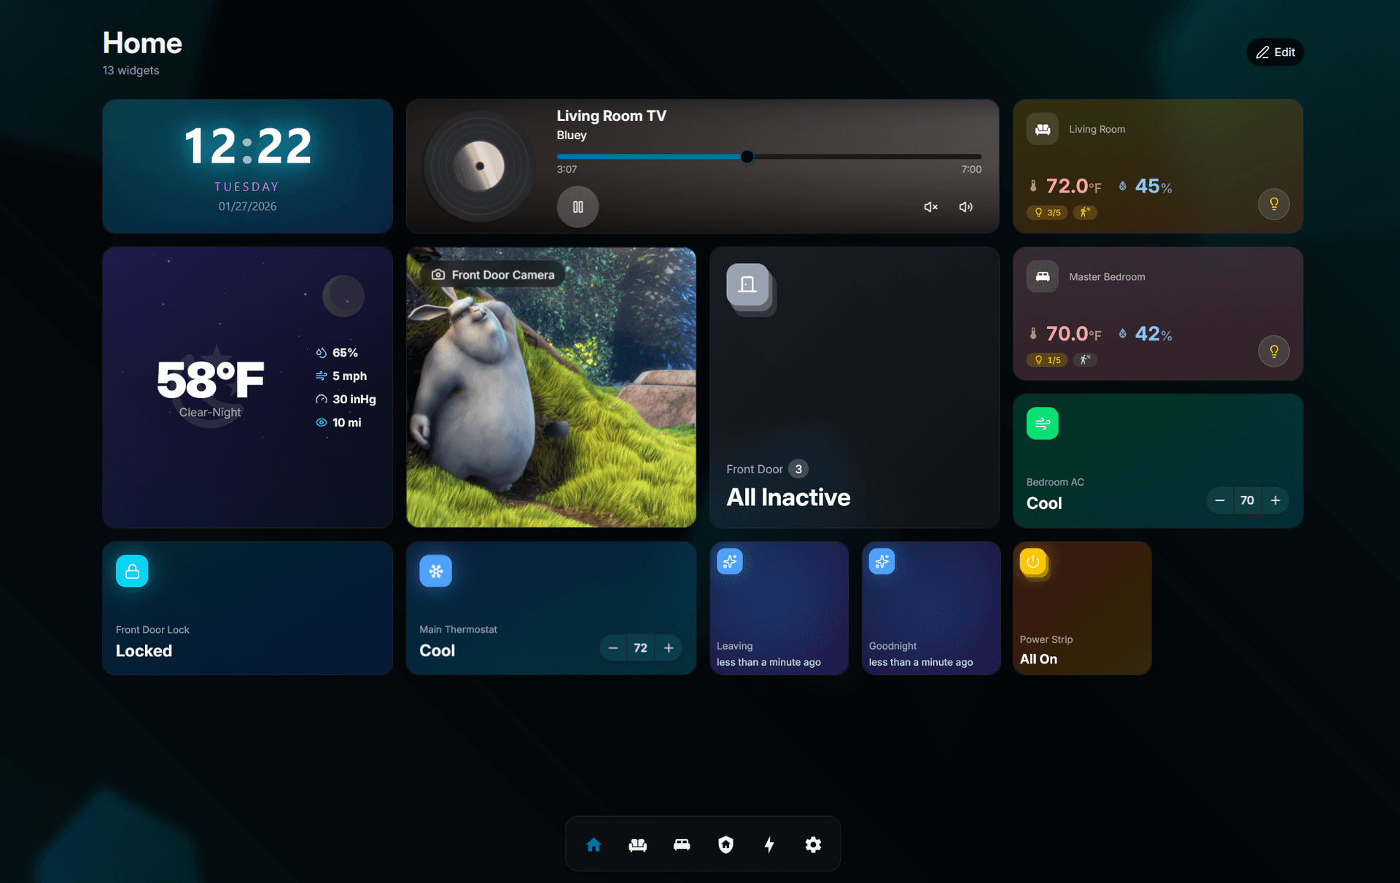The height and width of the screenshot is (883, 1400).
Task: Click the Edit button to rearrange widgets
Action: (x=1275, y=52)
